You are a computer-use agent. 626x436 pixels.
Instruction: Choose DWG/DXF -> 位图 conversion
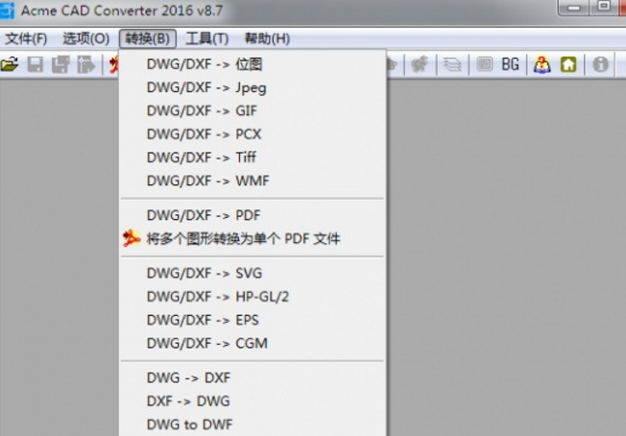pyautogui.click(x=253, y=64)
